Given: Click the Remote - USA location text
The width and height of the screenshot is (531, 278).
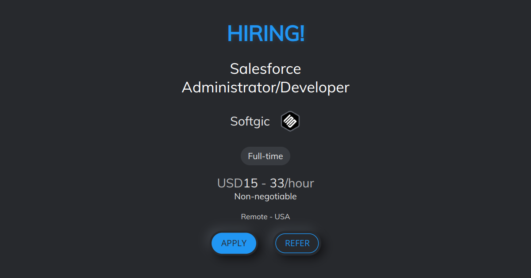Looking at the screenshot, I should coord(265,217).
